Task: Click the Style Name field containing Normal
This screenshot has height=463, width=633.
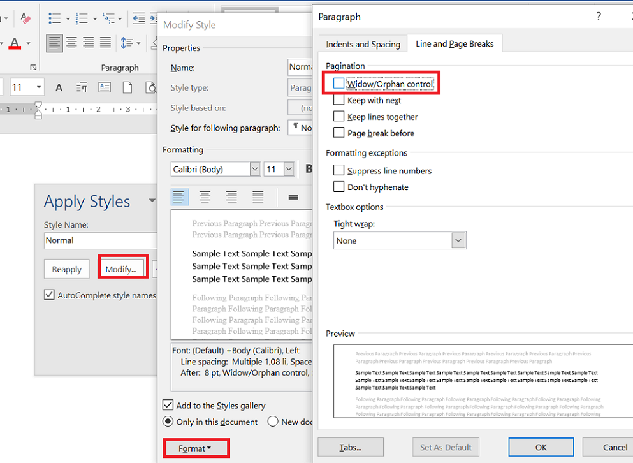Action: (100, 240)
